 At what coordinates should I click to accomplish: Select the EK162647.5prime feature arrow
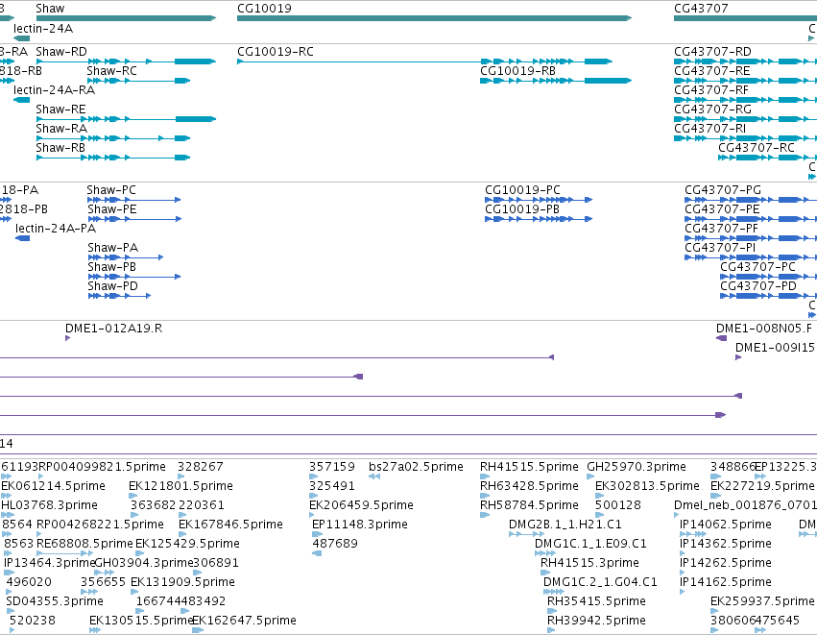(198, 630)
